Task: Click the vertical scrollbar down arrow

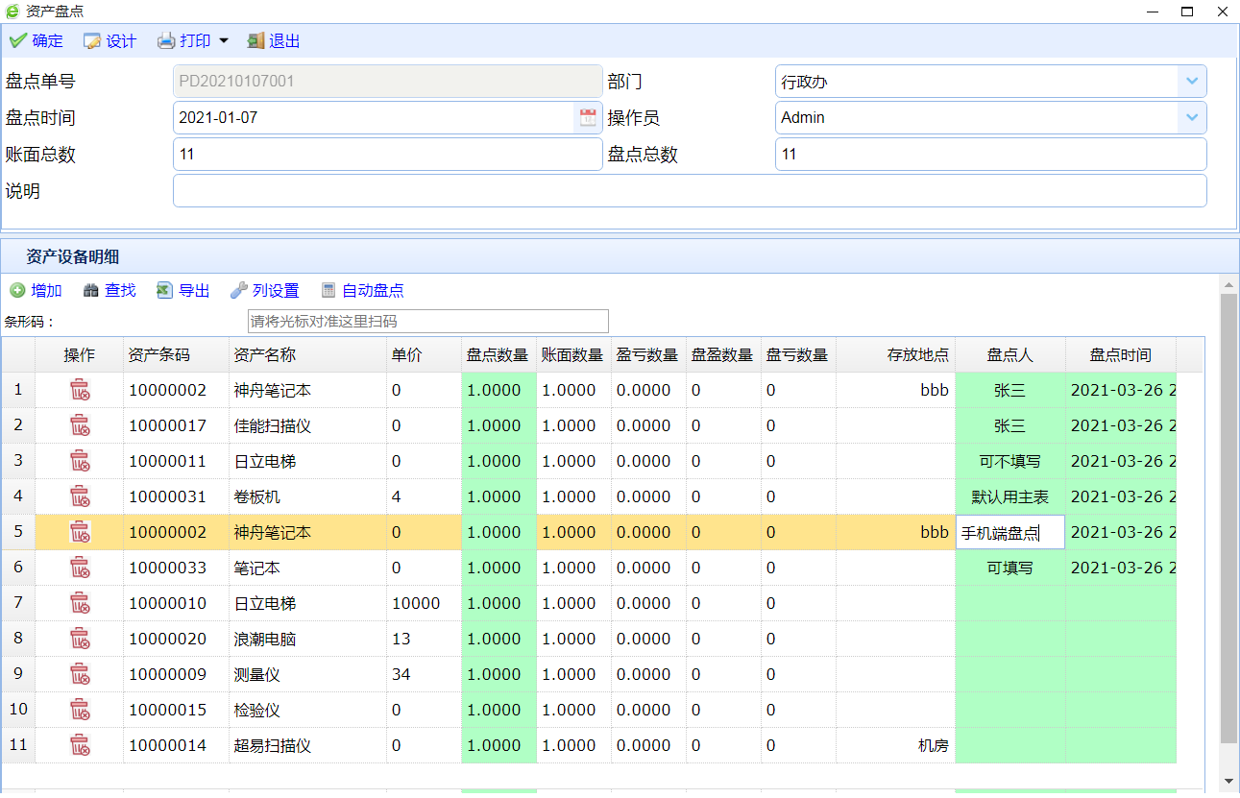Action: [x=1228, y=781]
